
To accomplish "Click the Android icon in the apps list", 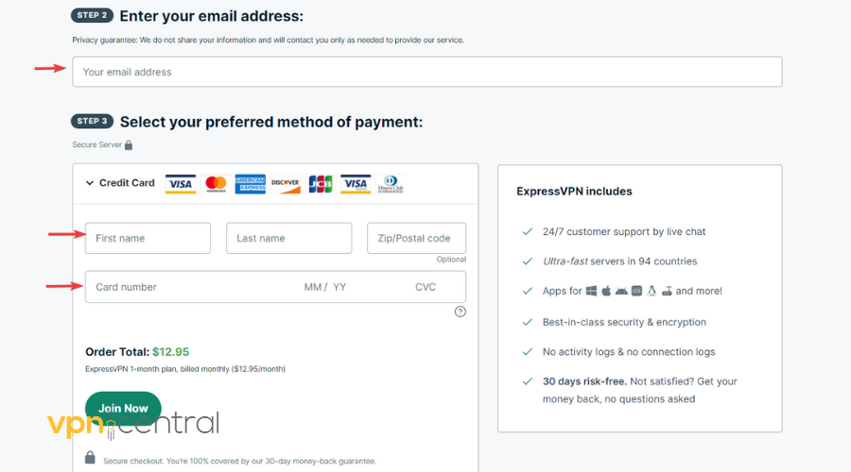I will [x=622, y=291].
